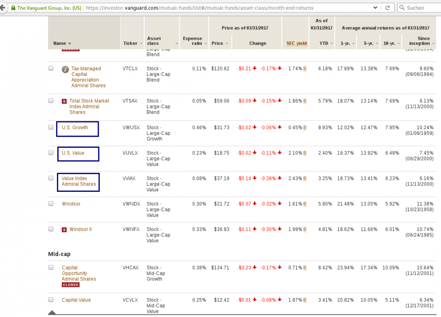This screenshot has width=441, height=317.
Task: Check the Windsor fund row checkbox
Action: pos(51,202)
